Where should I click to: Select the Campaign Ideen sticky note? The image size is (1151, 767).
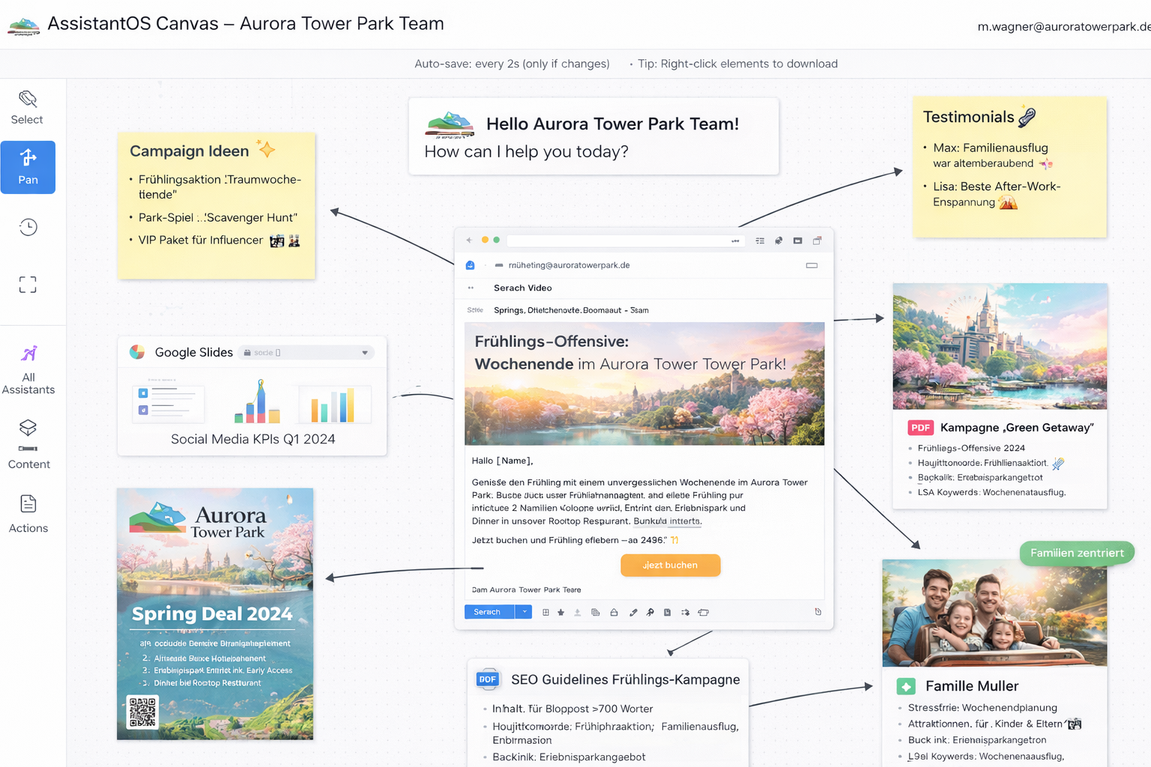[216, 206]
